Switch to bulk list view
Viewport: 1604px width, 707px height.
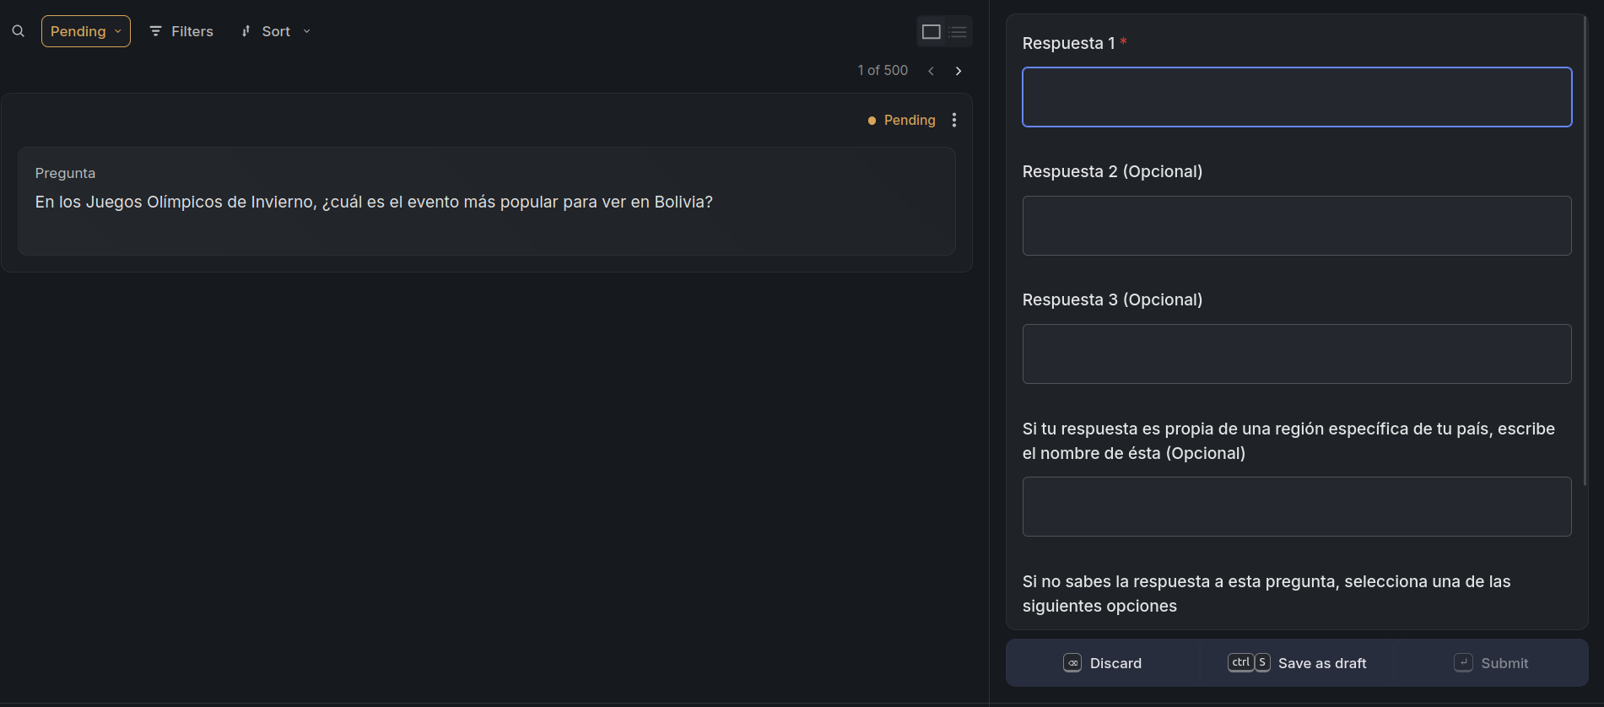click(958, 32)
